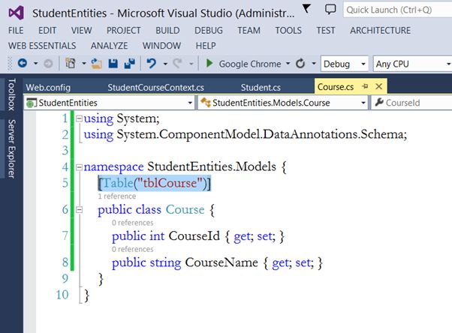Open the WEB ESSENTIALS menu
452x333 pixels.
[x=42, y=46]
